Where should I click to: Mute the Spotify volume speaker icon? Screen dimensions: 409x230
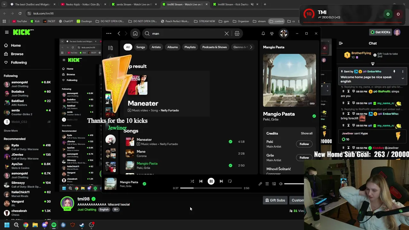(x=281, y=184)
